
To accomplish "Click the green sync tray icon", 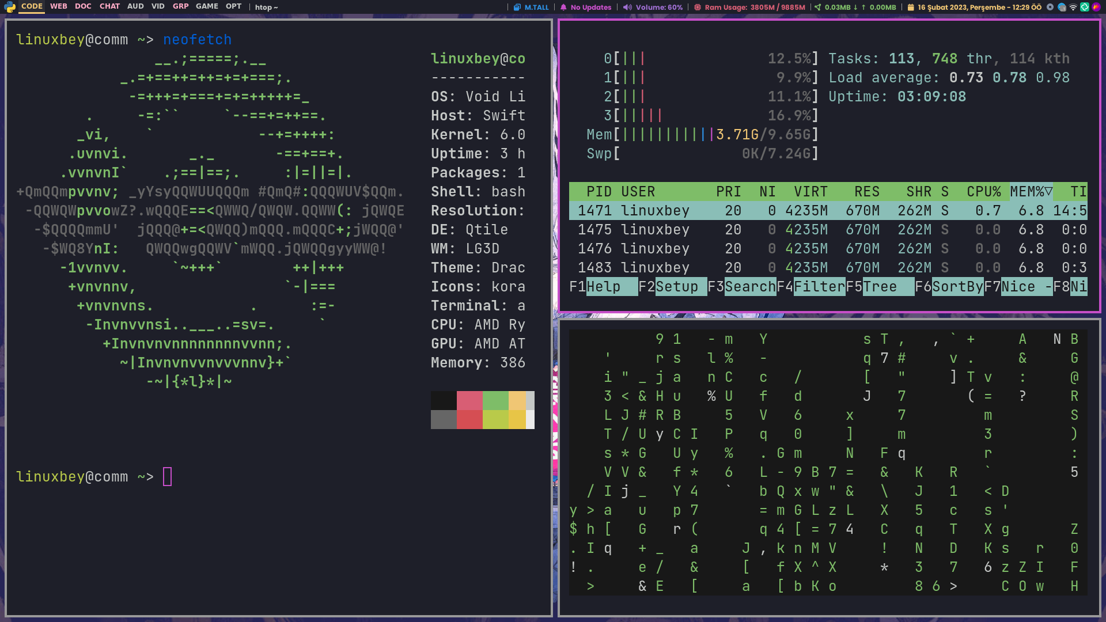I will click(1084, 7).
